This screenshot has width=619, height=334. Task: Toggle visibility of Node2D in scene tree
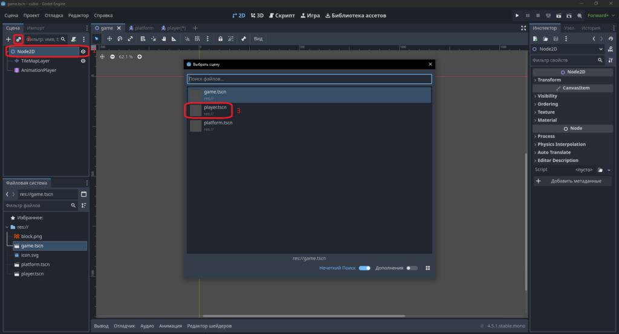point(83,52)
